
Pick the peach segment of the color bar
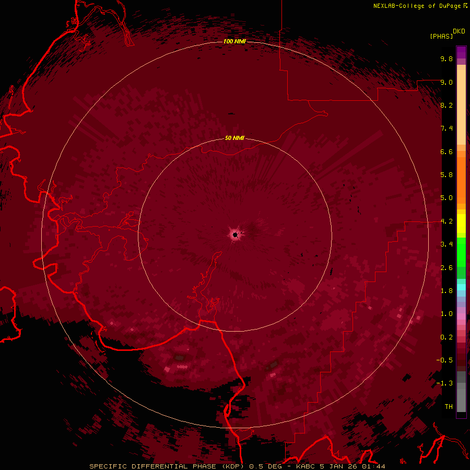[x=461, y=108]
